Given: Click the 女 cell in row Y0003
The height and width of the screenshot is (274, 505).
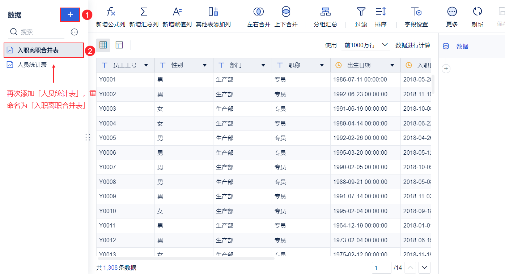Looking at the screenshot, I should click(184, 109).
